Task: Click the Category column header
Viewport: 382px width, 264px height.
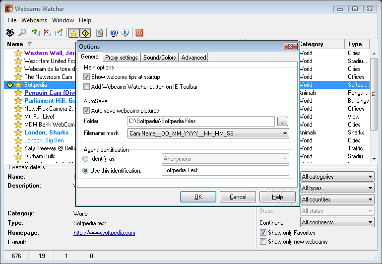Action: pos(321,44)
